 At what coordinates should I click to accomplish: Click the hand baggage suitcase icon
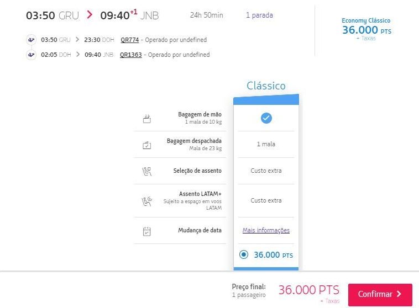146,119
